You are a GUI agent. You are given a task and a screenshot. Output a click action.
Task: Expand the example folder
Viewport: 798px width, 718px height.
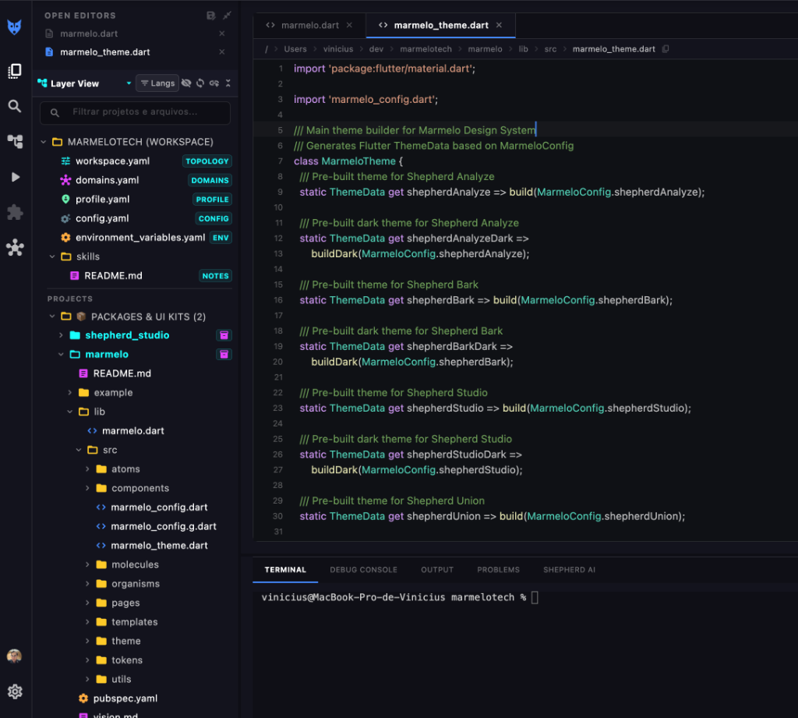(x=69, y=393)
